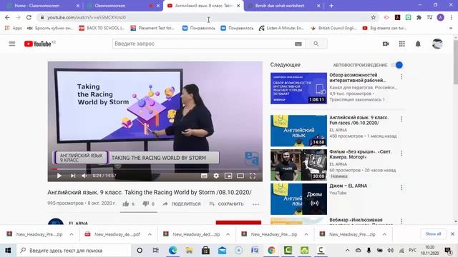This screenshot has height=257, width=458.
Task: Click the Windows taskbar search box
Action: [x=74, y=251]
